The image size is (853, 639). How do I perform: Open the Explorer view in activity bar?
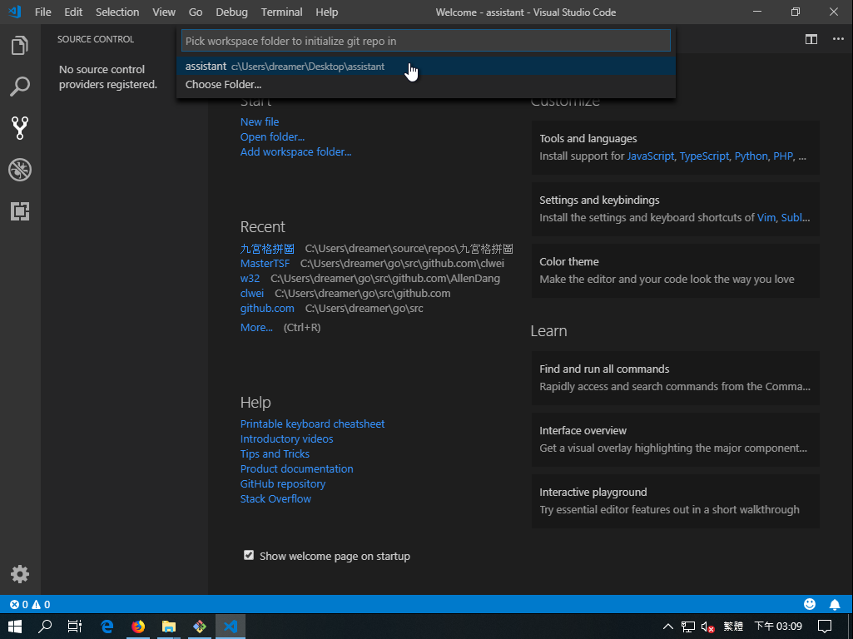click(x=20, y=46)
